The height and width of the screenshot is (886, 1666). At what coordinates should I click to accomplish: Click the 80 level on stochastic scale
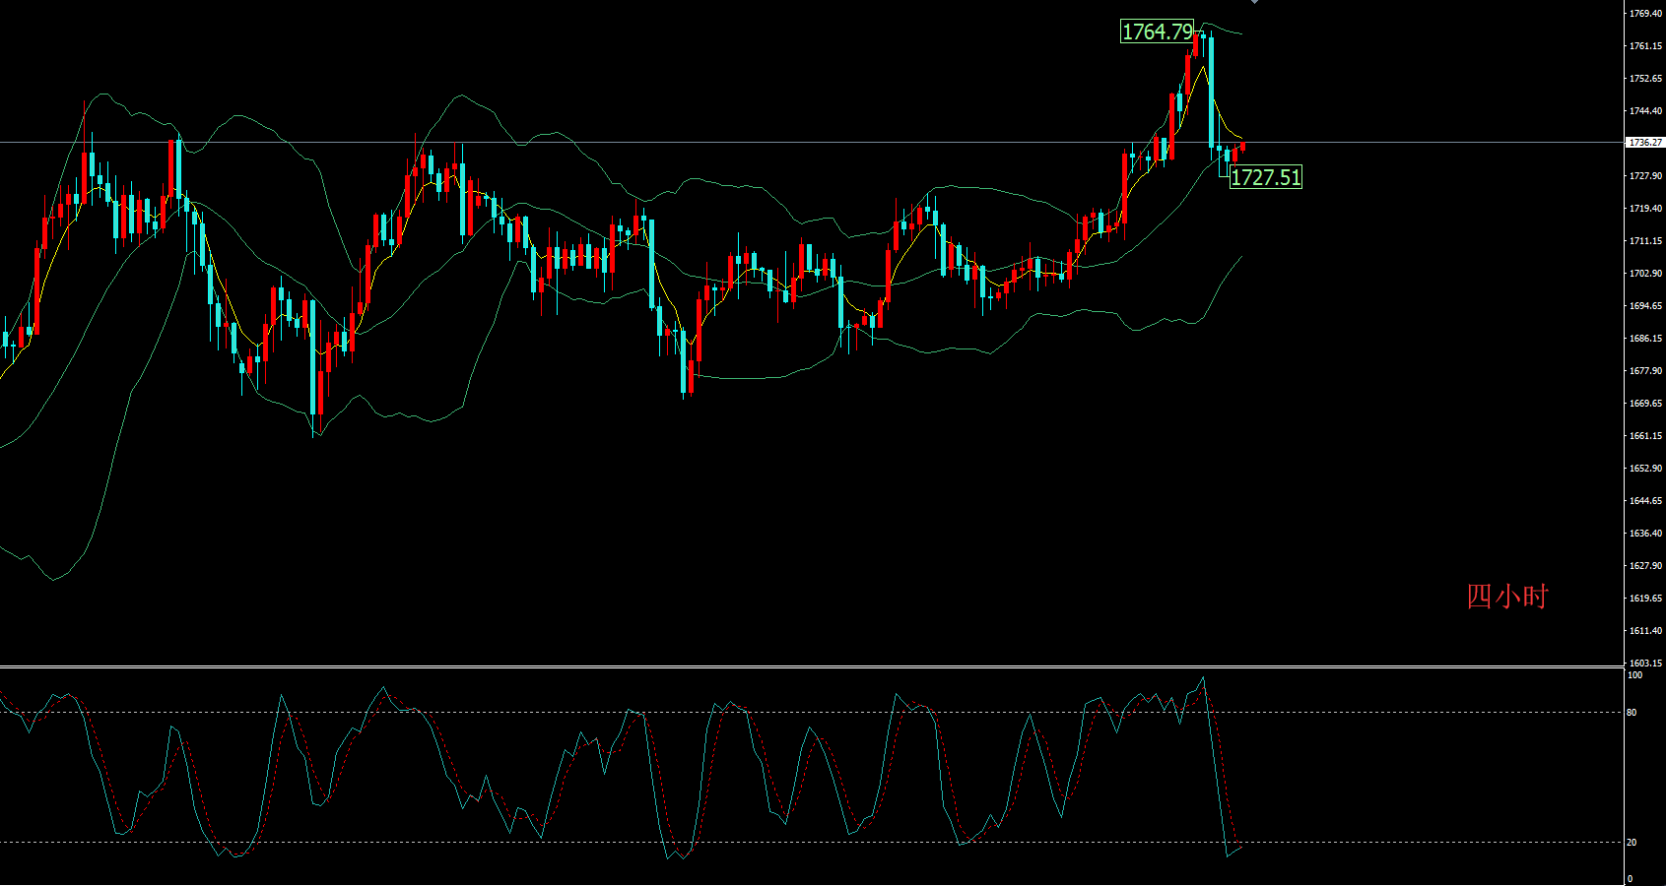click(x=1633, y=713)
